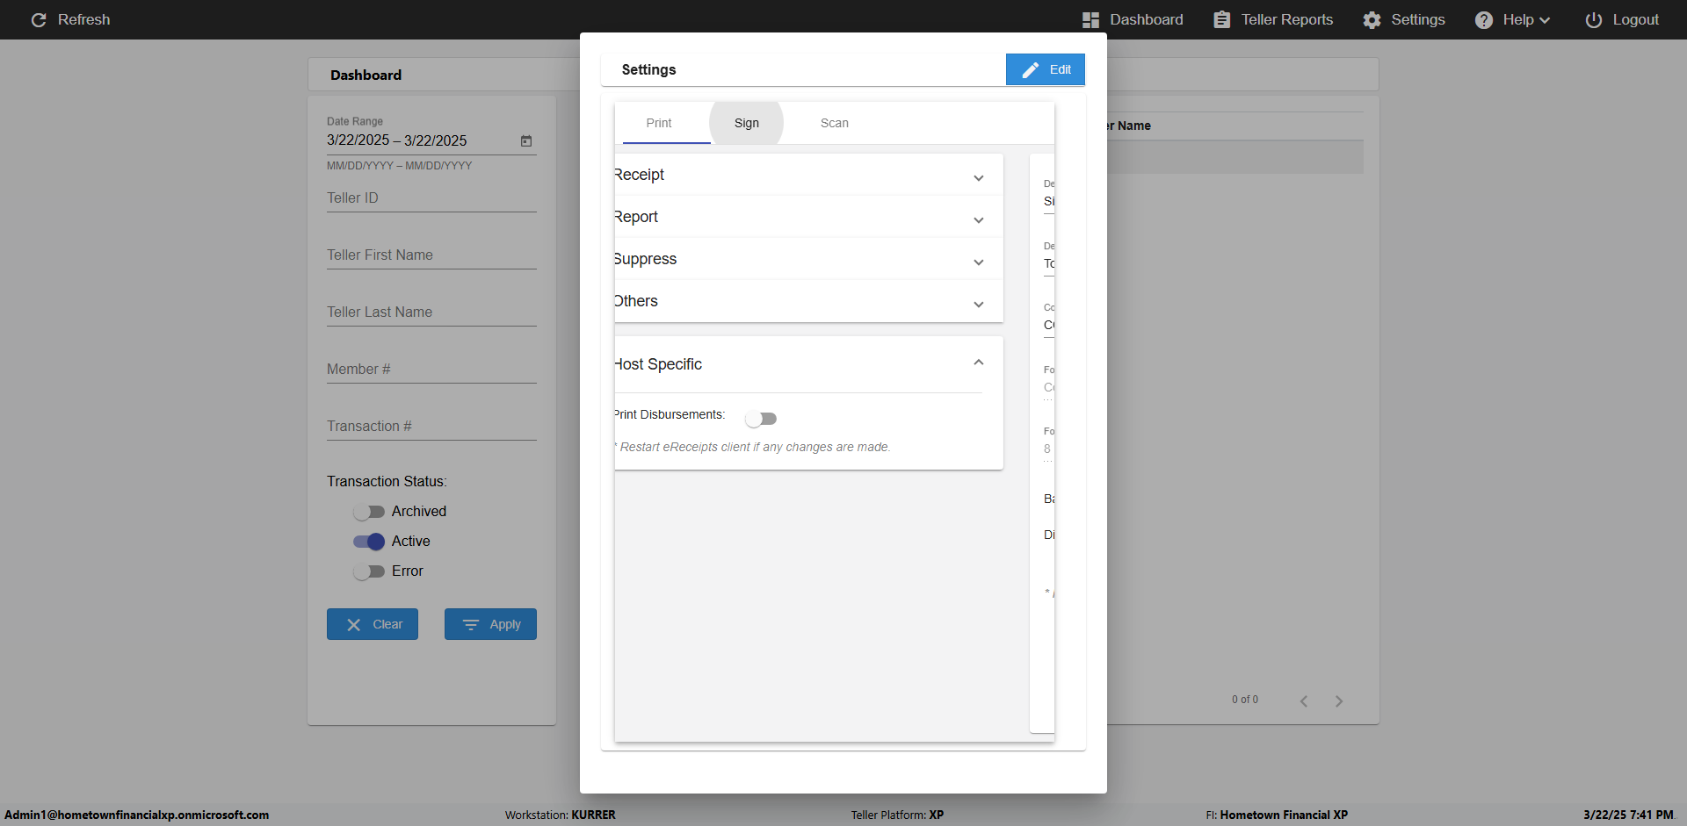Toggle the Active transaction status switch
The height and width of the screenshot is (826, 1687).
click(x=369, y=541)
